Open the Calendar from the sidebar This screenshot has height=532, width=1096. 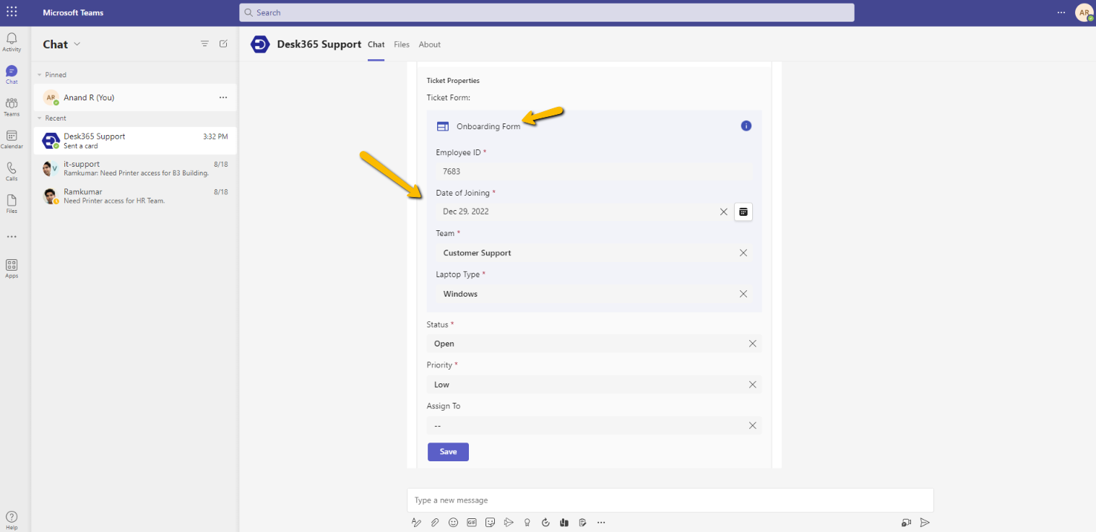(12, 139)
